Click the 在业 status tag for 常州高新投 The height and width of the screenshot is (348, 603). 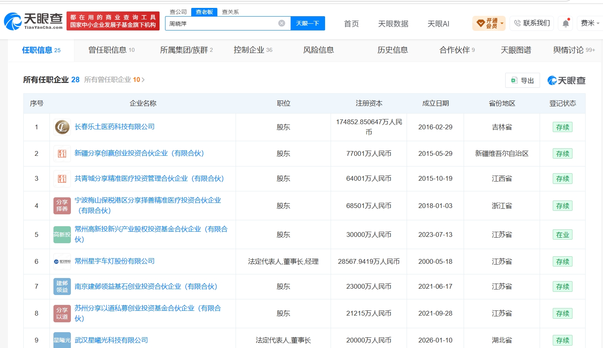point(563,235)
